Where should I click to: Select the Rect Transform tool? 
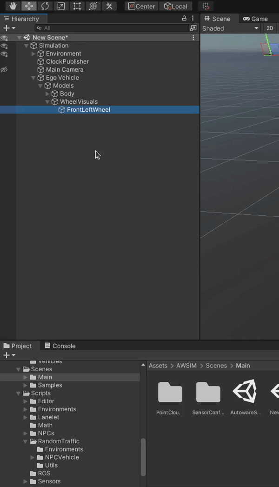coord(77,6)
